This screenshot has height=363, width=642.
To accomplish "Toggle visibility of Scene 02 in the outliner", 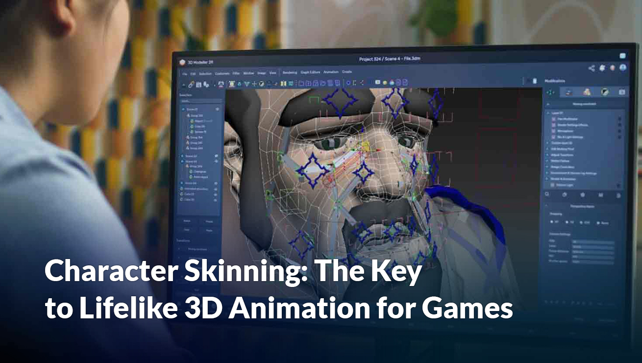I will pos(215,156).
